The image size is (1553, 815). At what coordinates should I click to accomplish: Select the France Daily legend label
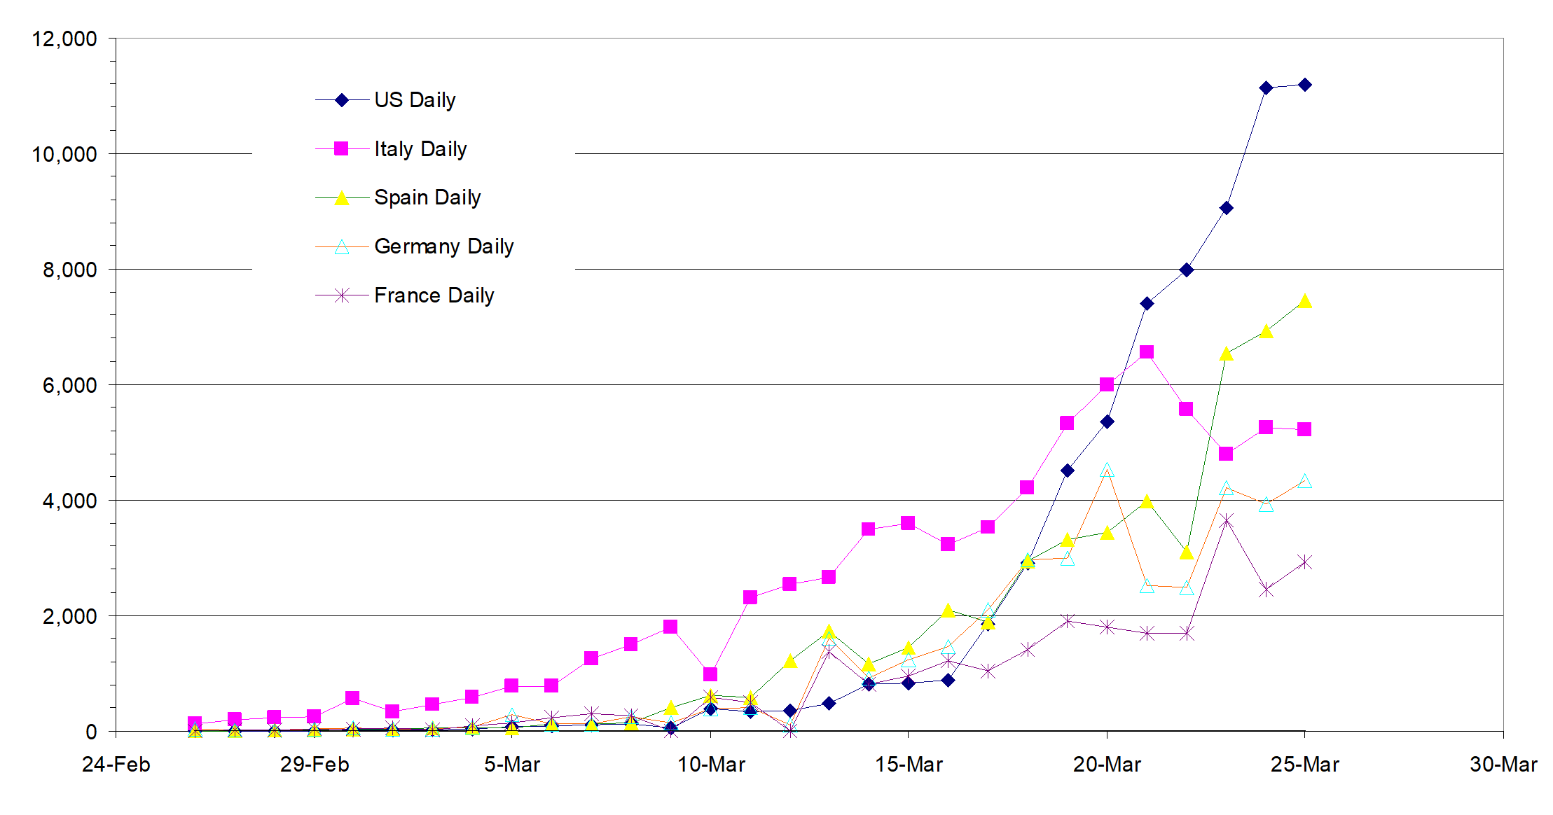(x=434, y=295)
